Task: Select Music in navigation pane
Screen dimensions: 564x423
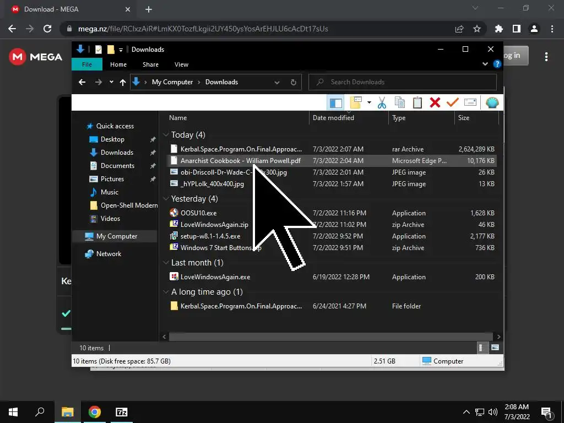Action: point(110,192)
